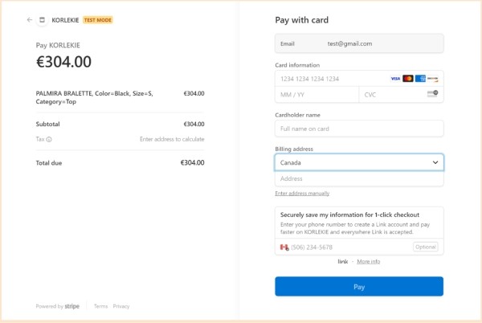Click the KORLEKIE store logo icon
Screen dimensions: 482x323
(x=42, y=20)
